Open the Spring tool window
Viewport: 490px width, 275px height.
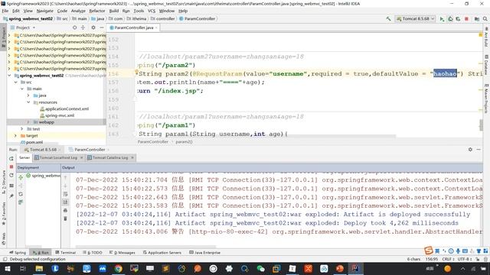pos(18,253)
